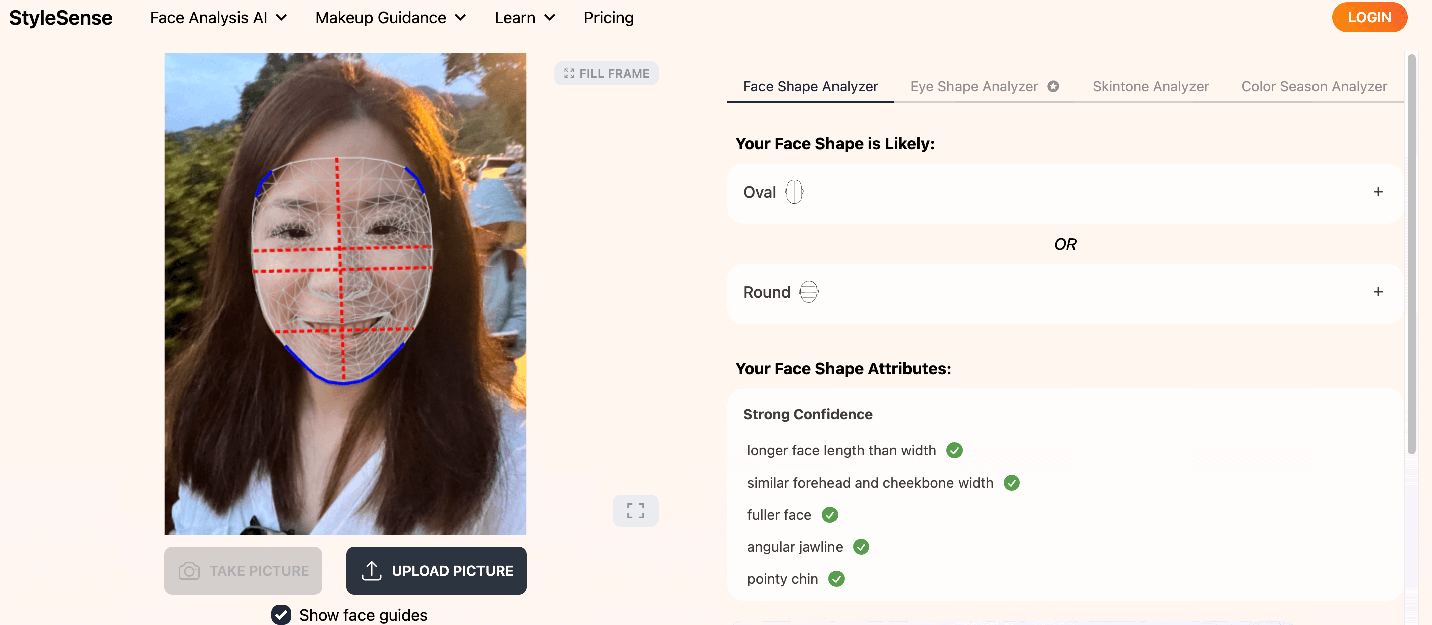Click the orange LOGIN button
1432x625 pixels.
coord(1369,17)
